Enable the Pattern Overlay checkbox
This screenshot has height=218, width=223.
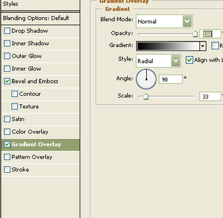[x=7, y=157]
